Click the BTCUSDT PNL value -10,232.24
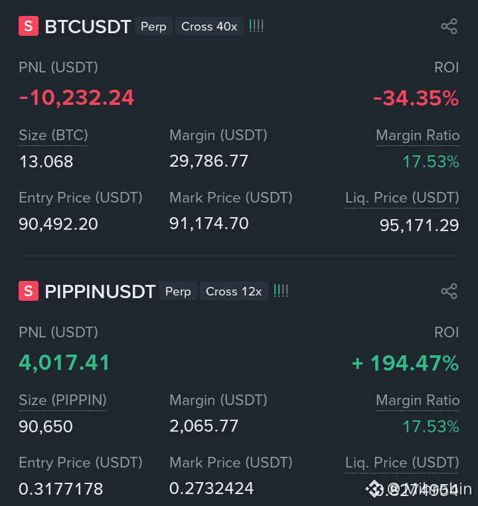Viewport: 478px width, 506px height. coord(76,98)
